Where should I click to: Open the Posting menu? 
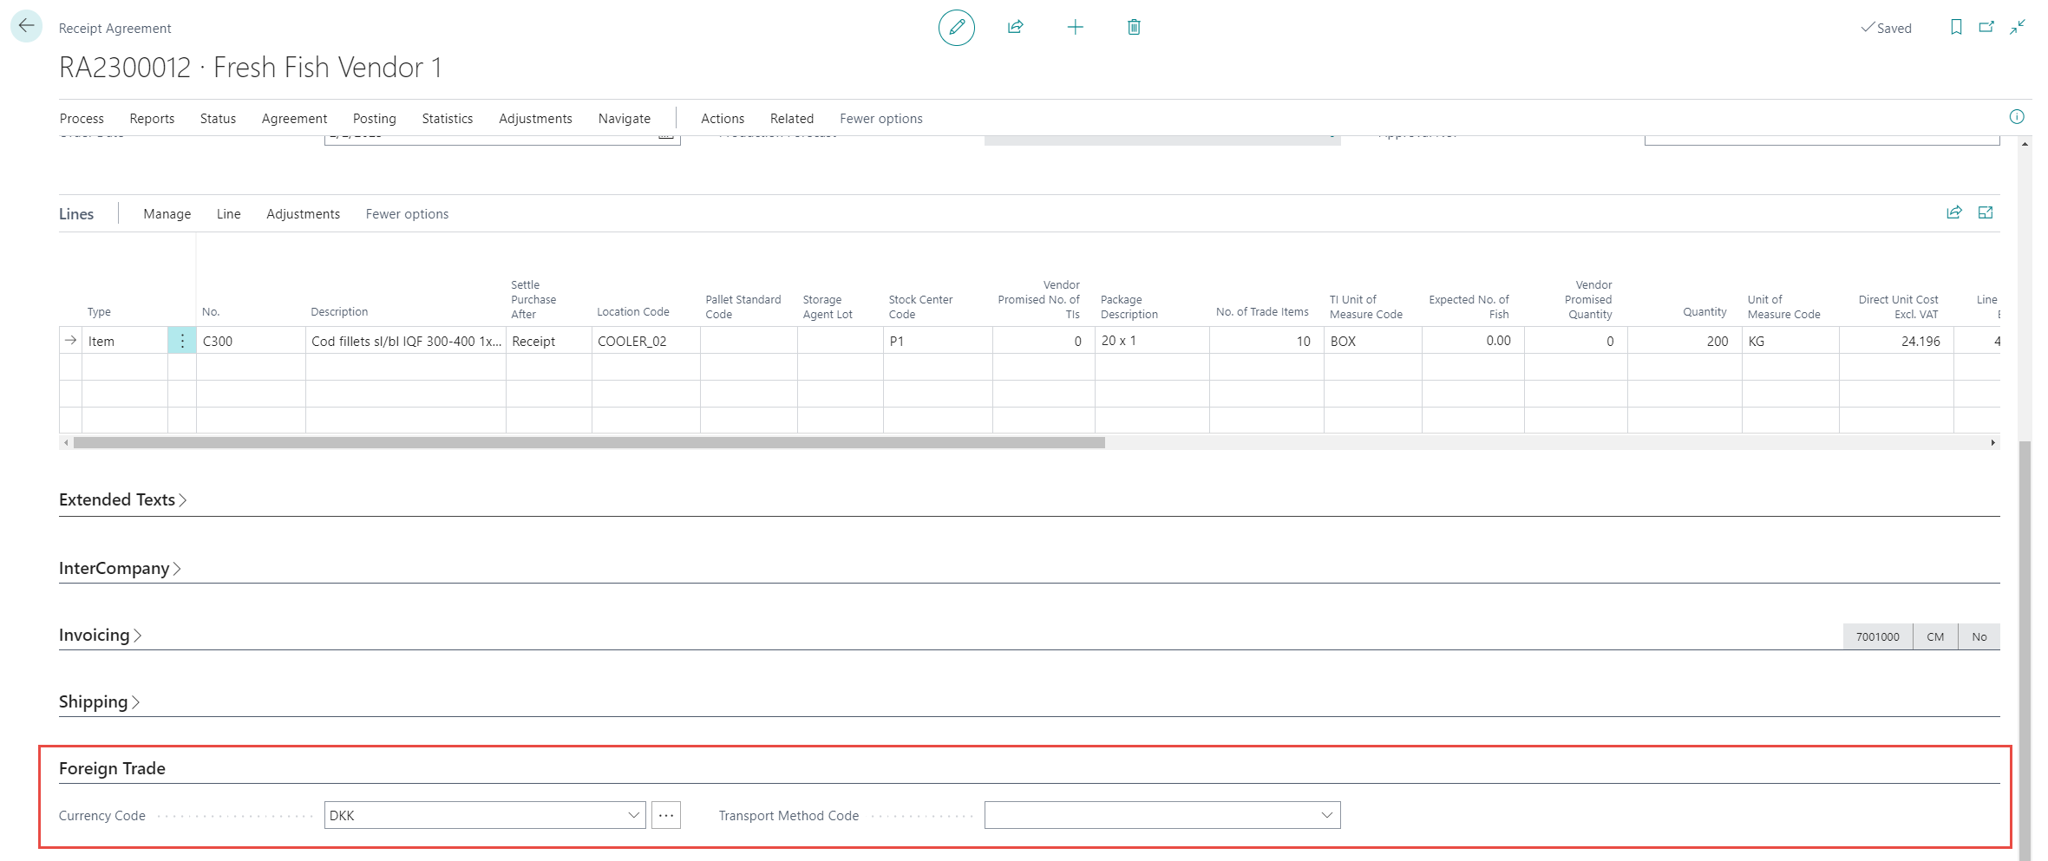[x=374, y=119]
